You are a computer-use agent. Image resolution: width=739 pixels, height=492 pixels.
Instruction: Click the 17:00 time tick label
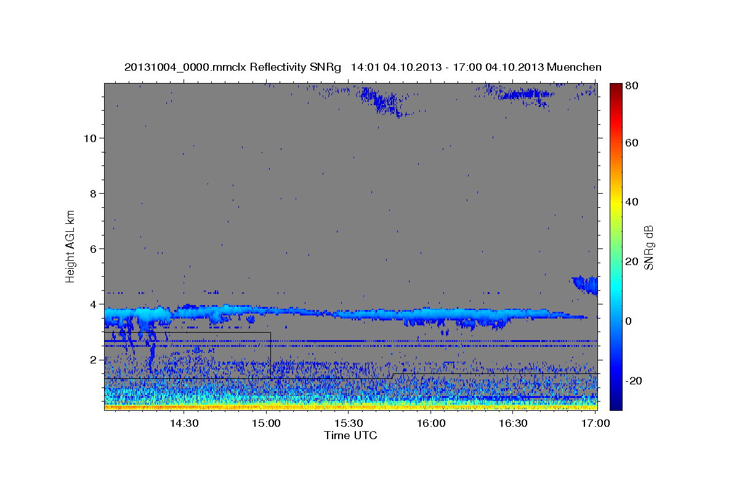(x=596, y=423)
